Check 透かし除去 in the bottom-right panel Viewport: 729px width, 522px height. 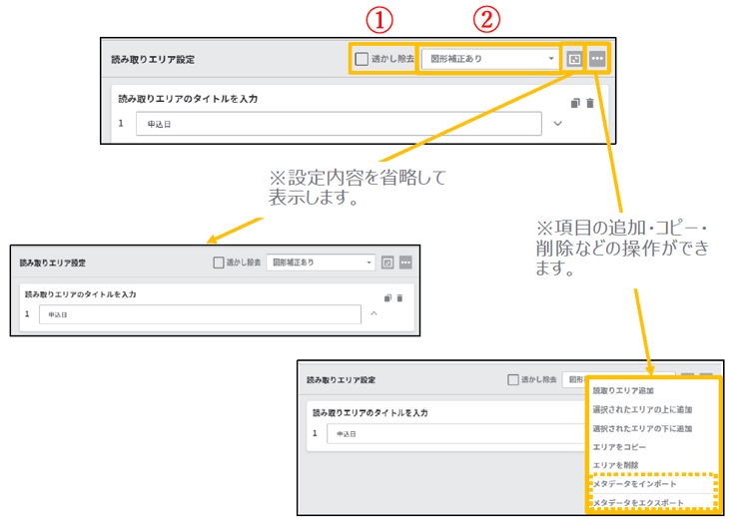tap(513, 380)
